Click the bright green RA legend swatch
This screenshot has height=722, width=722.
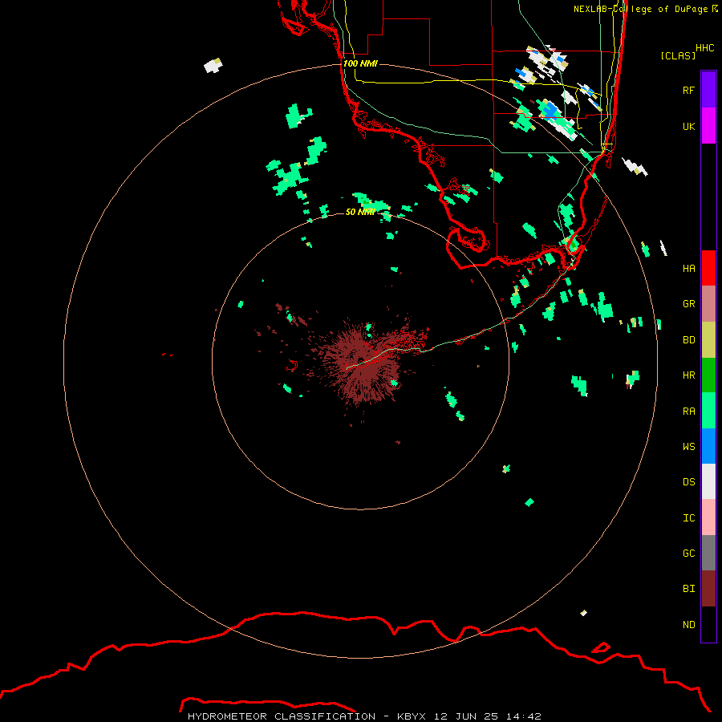coord(708,411)
